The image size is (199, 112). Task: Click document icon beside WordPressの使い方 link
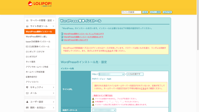(x=62, y=40)
